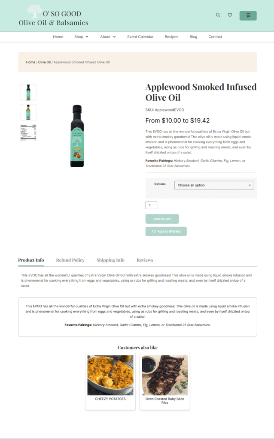Open the Recipes menu item
274x439 pixels.
(x=171, y=37)
